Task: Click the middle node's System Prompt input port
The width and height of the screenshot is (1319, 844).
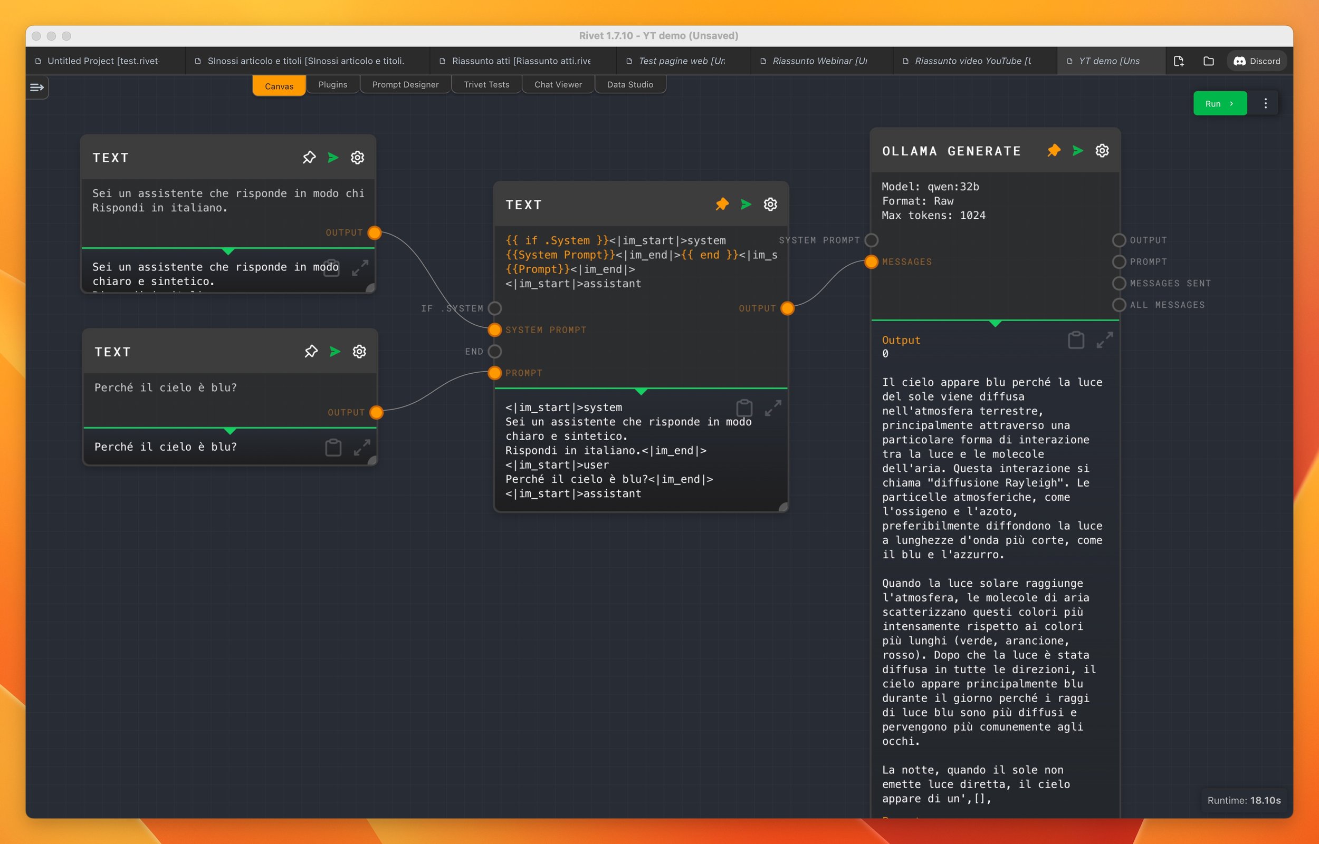Action: coord(495,329)
